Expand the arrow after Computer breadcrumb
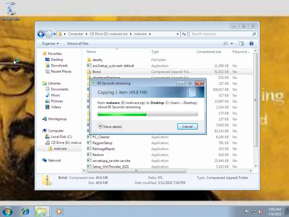289x217 pixels. [87, 34]
